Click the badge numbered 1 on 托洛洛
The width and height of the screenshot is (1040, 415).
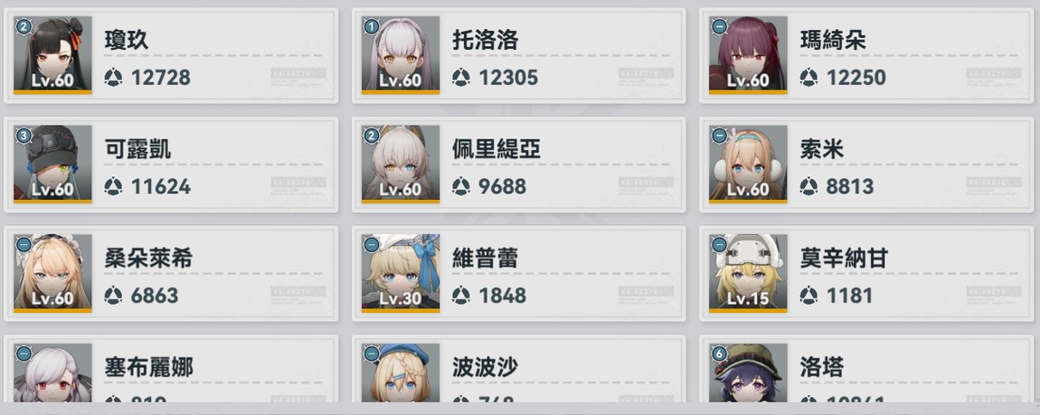[372, 27]
